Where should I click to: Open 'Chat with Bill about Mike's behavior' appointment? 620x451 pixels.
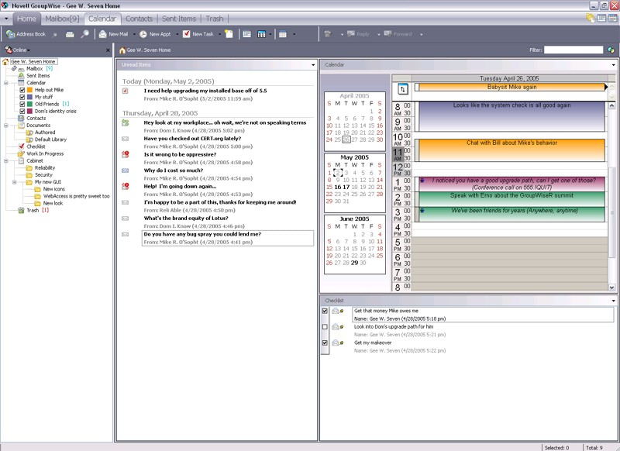(x=511, y=150)
